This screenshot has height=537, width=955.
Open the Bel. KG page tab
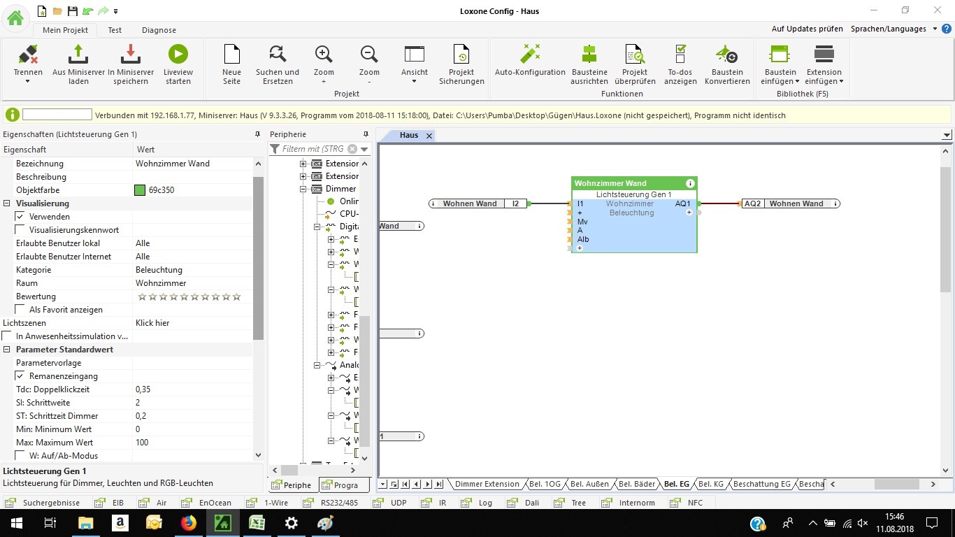(710, 484)
